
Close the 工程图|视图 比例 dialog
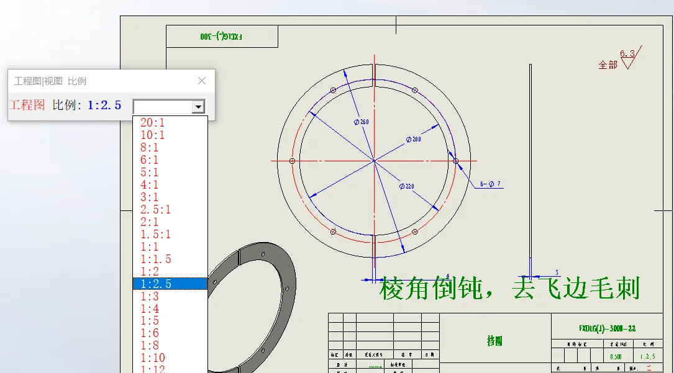pos(202,81)
